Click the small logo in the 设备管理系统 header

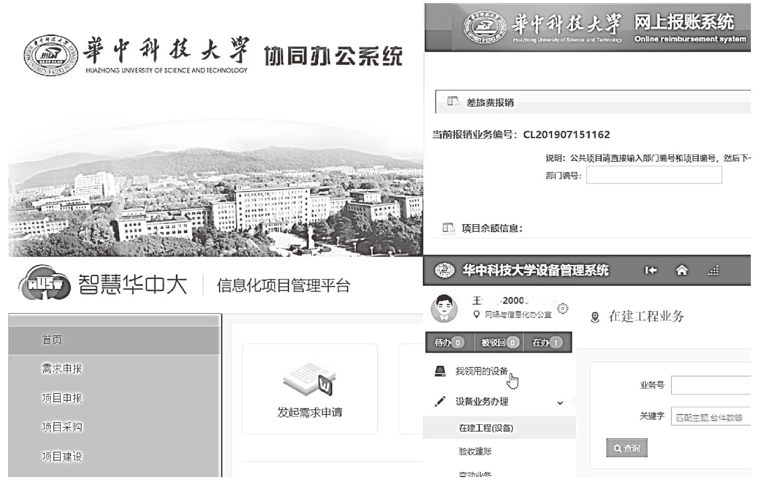[445, 270]
